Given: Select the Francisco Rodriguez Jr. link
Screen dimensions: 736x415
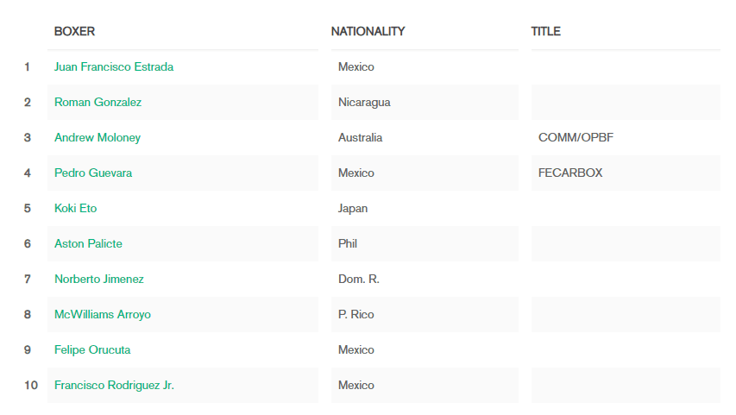Looking at the screenshot, I should coord(114,385).
